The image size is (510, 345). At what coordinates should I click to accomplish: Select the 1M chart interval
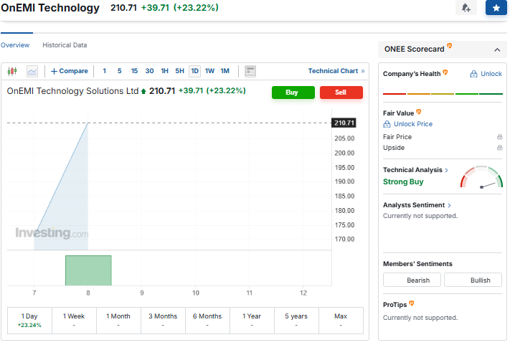click(225, 71)
